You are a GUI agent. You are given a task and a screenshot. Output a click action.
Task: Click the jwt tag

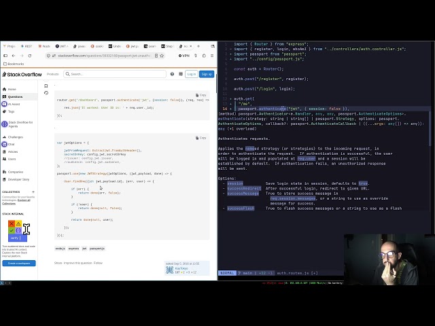[84, 249]
